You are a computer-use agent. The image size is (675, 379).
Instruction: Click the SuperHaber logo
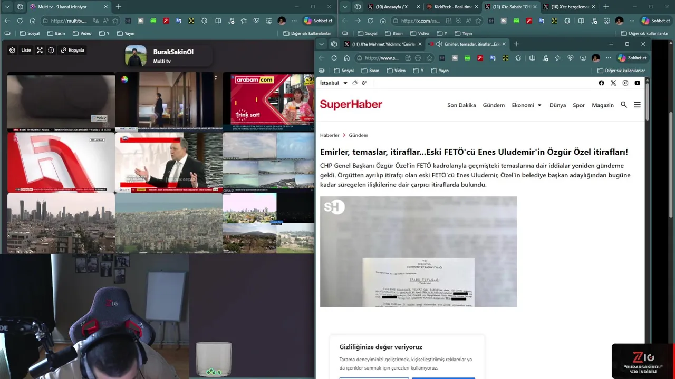click(x=351, y=104)
